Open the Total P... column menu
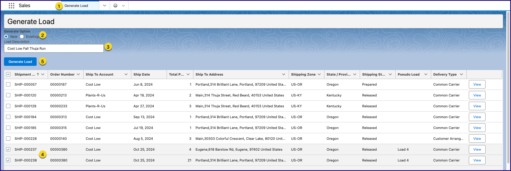The image size is (511, 171). coord(188,75)
